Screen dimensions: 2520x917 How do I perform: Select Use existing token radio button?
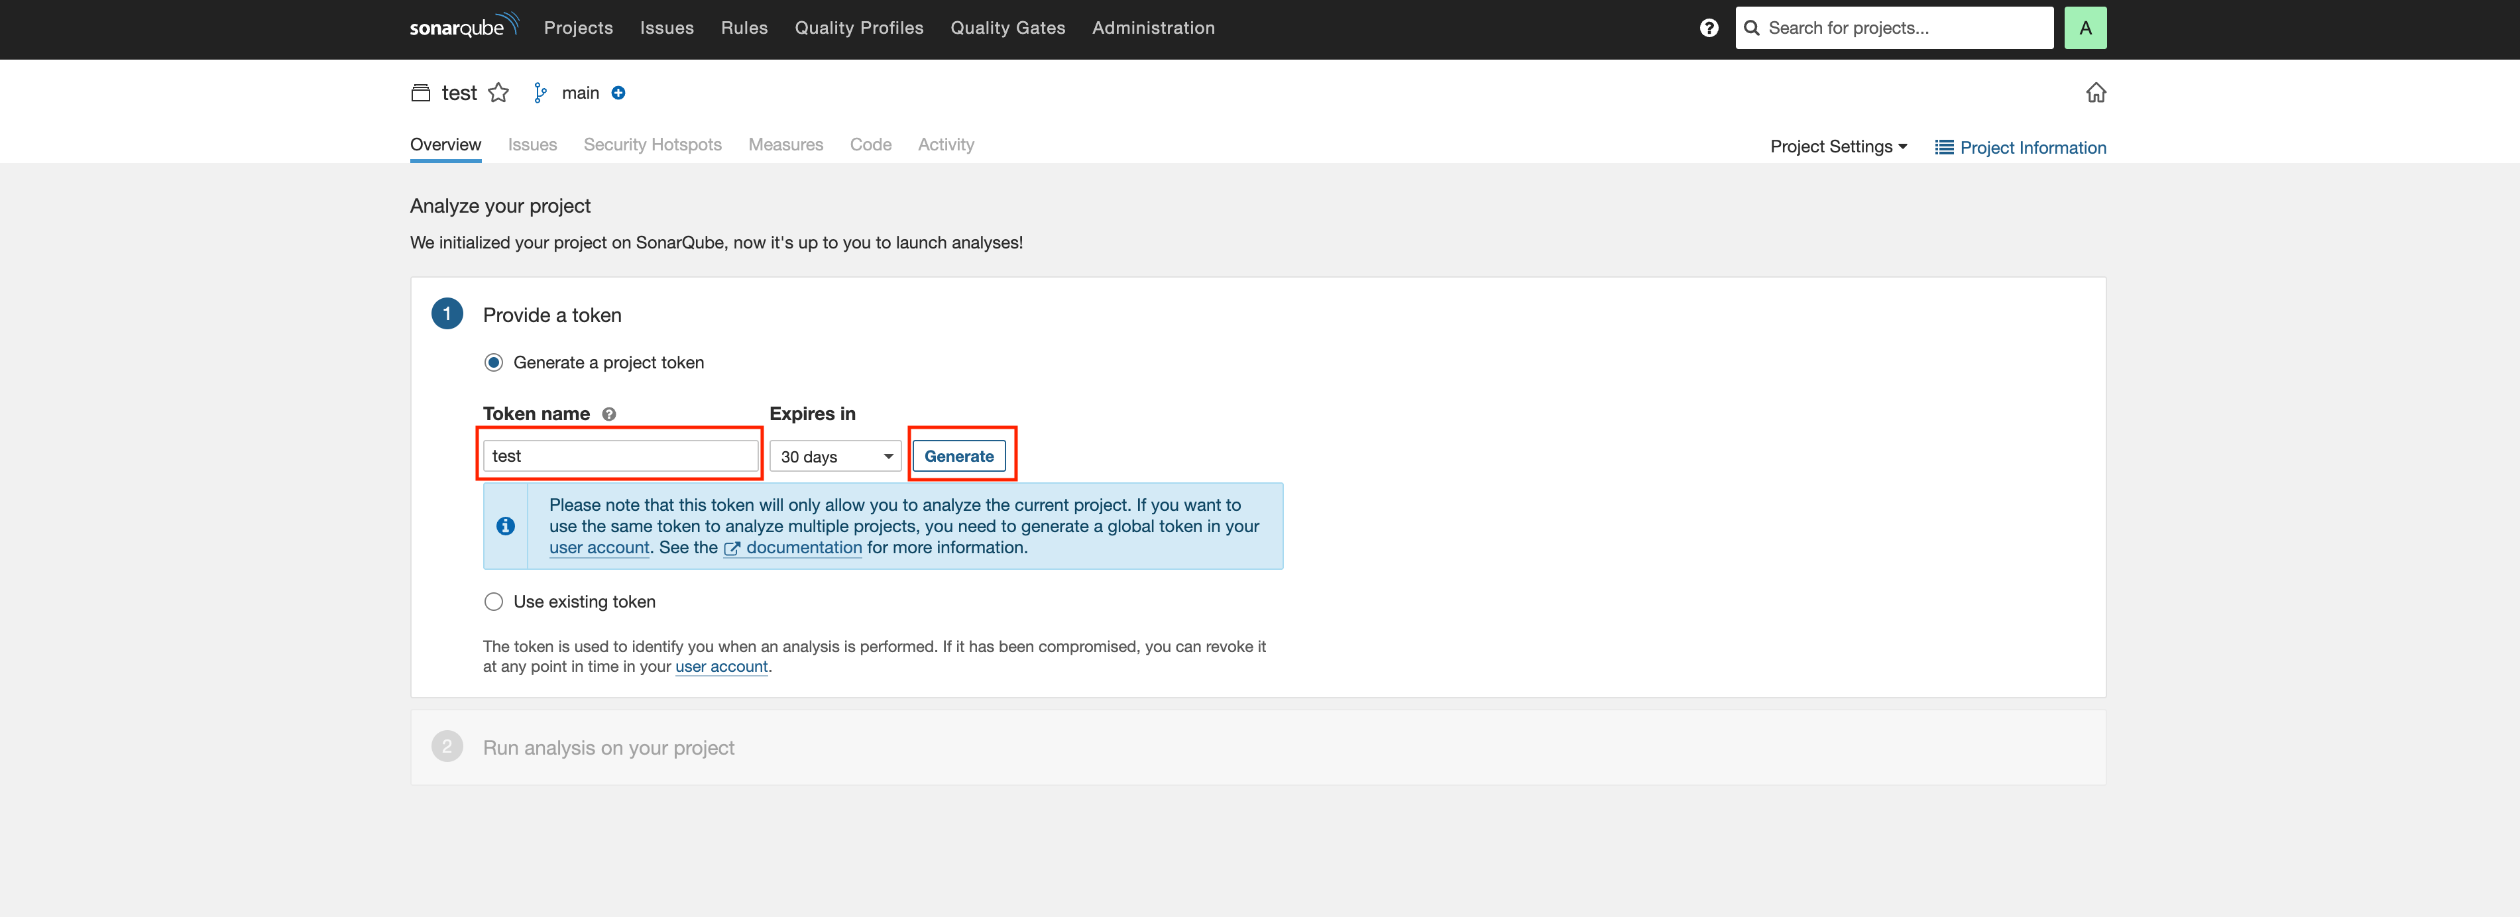494,602
